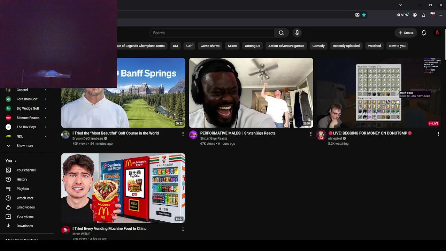
Task: Click the Big Wedge Golf channel avatar
Action: (8, 108)
